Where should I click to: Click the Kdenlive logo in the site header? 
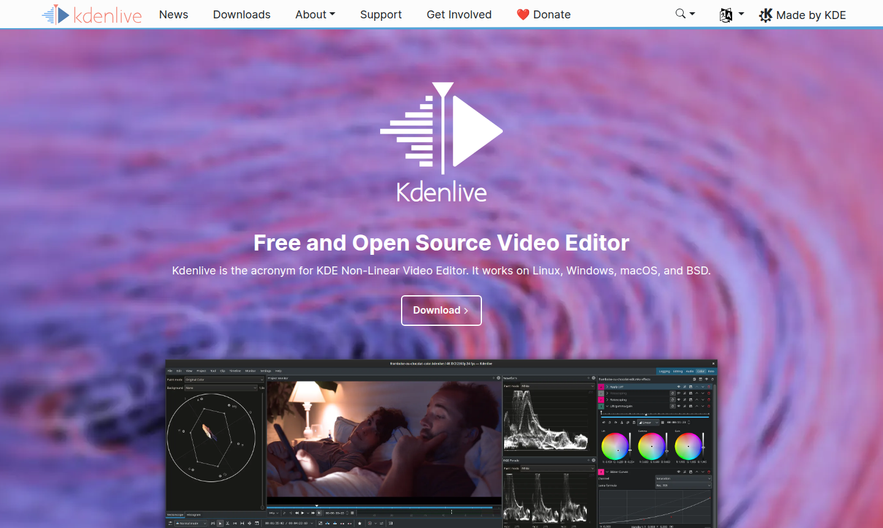tap(91, 14)
